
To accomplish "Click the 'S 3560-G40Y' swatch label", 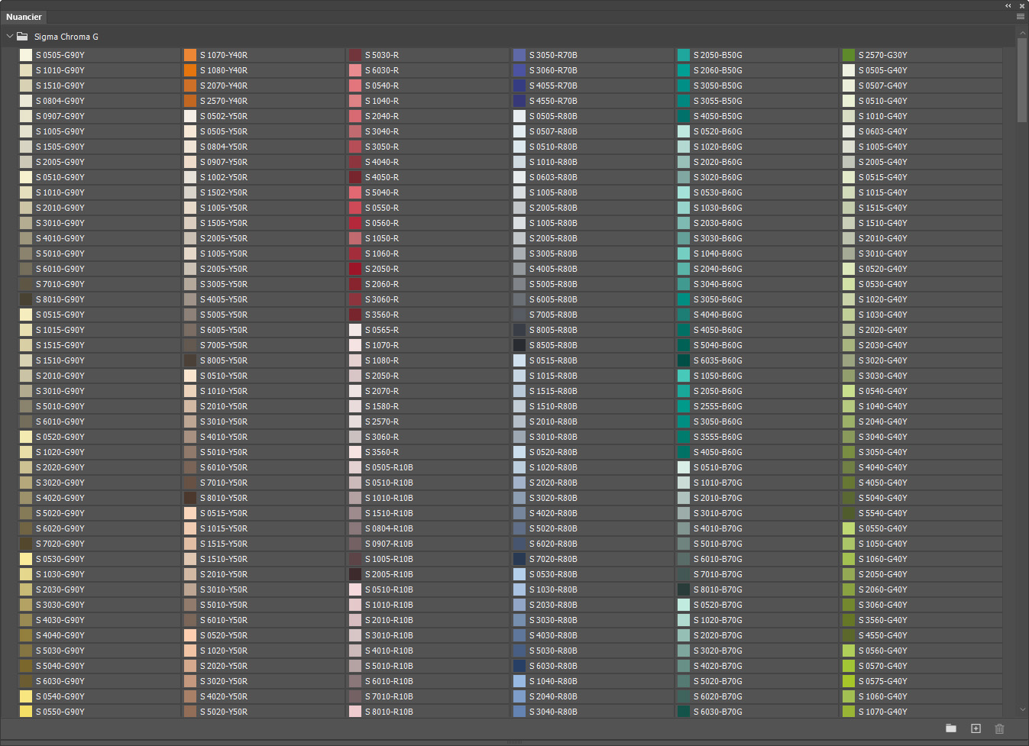I will tap(883, 620).
